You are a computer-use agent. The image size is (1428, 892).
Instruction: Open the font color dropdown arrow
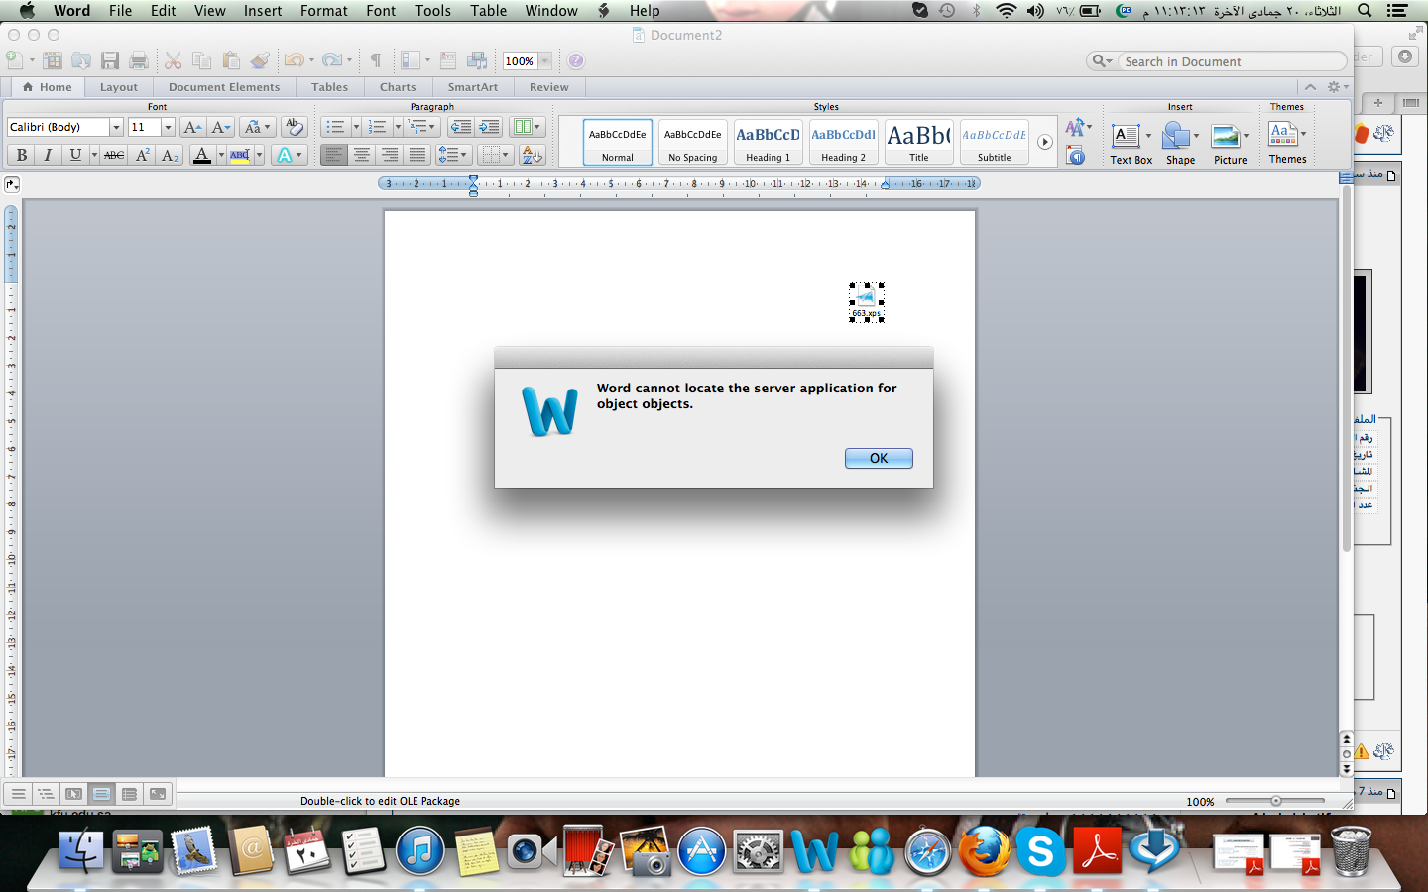(220, 155)
